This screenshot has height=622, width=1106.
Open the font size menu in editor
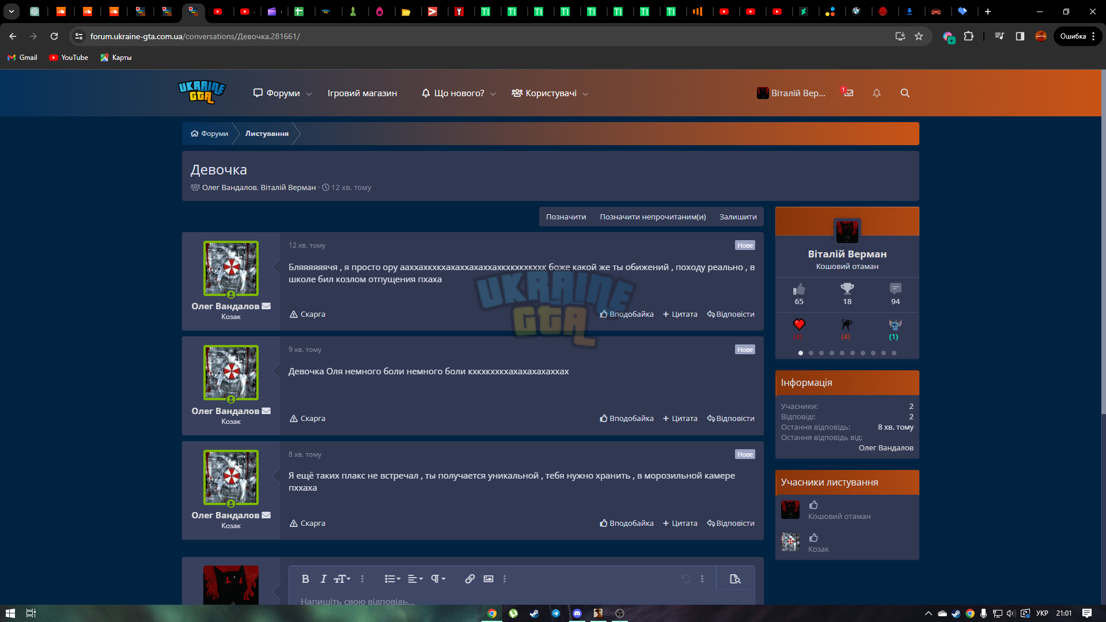coord(342,579)
